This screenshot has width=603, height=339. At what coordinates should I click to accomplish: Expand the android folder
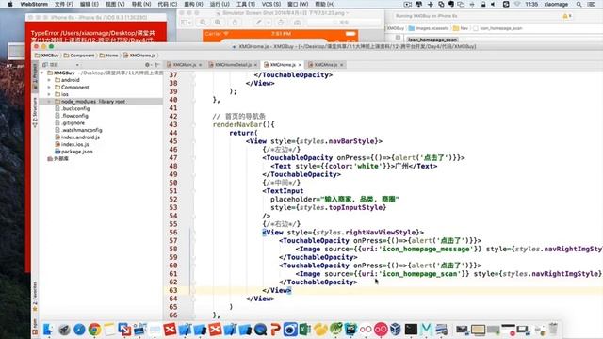click(x=49, y=80)
